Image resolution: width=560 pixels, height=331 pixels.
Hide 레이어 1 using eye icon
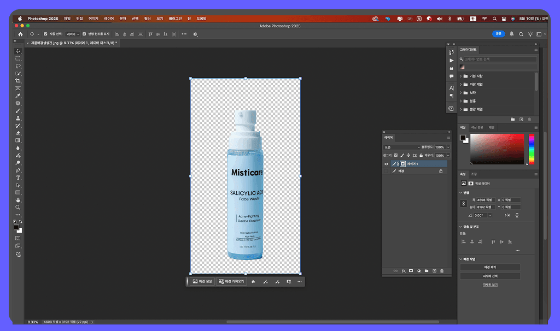click(386, 164)
